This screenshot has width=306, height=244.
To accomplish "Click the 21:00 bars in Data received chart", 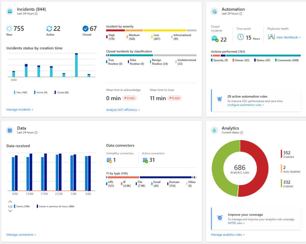I will click(x=59, y=172).
